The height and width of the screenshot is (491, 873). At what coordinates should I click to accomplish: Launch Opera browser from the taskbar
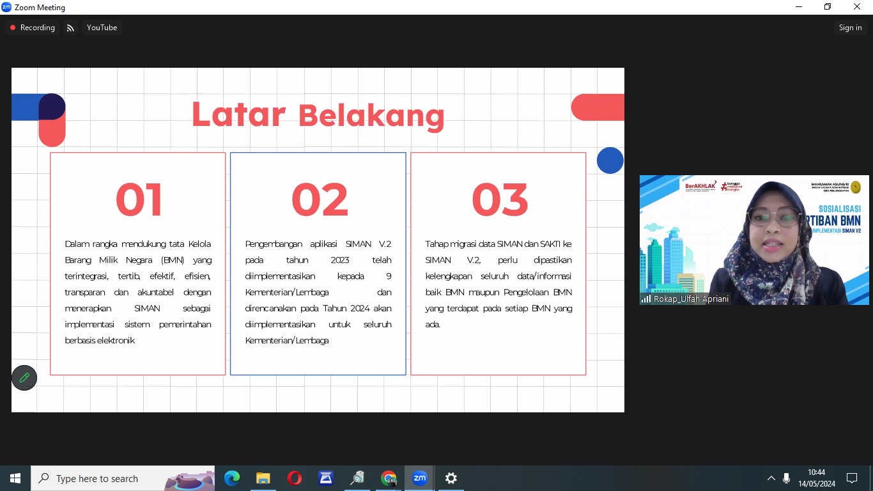(294, 478)
